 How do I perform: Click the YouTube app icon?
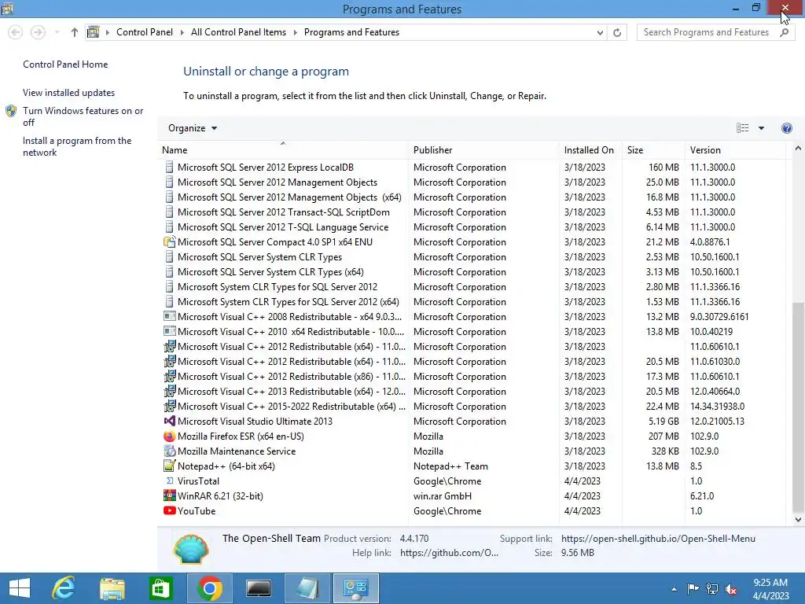[170, 510]
